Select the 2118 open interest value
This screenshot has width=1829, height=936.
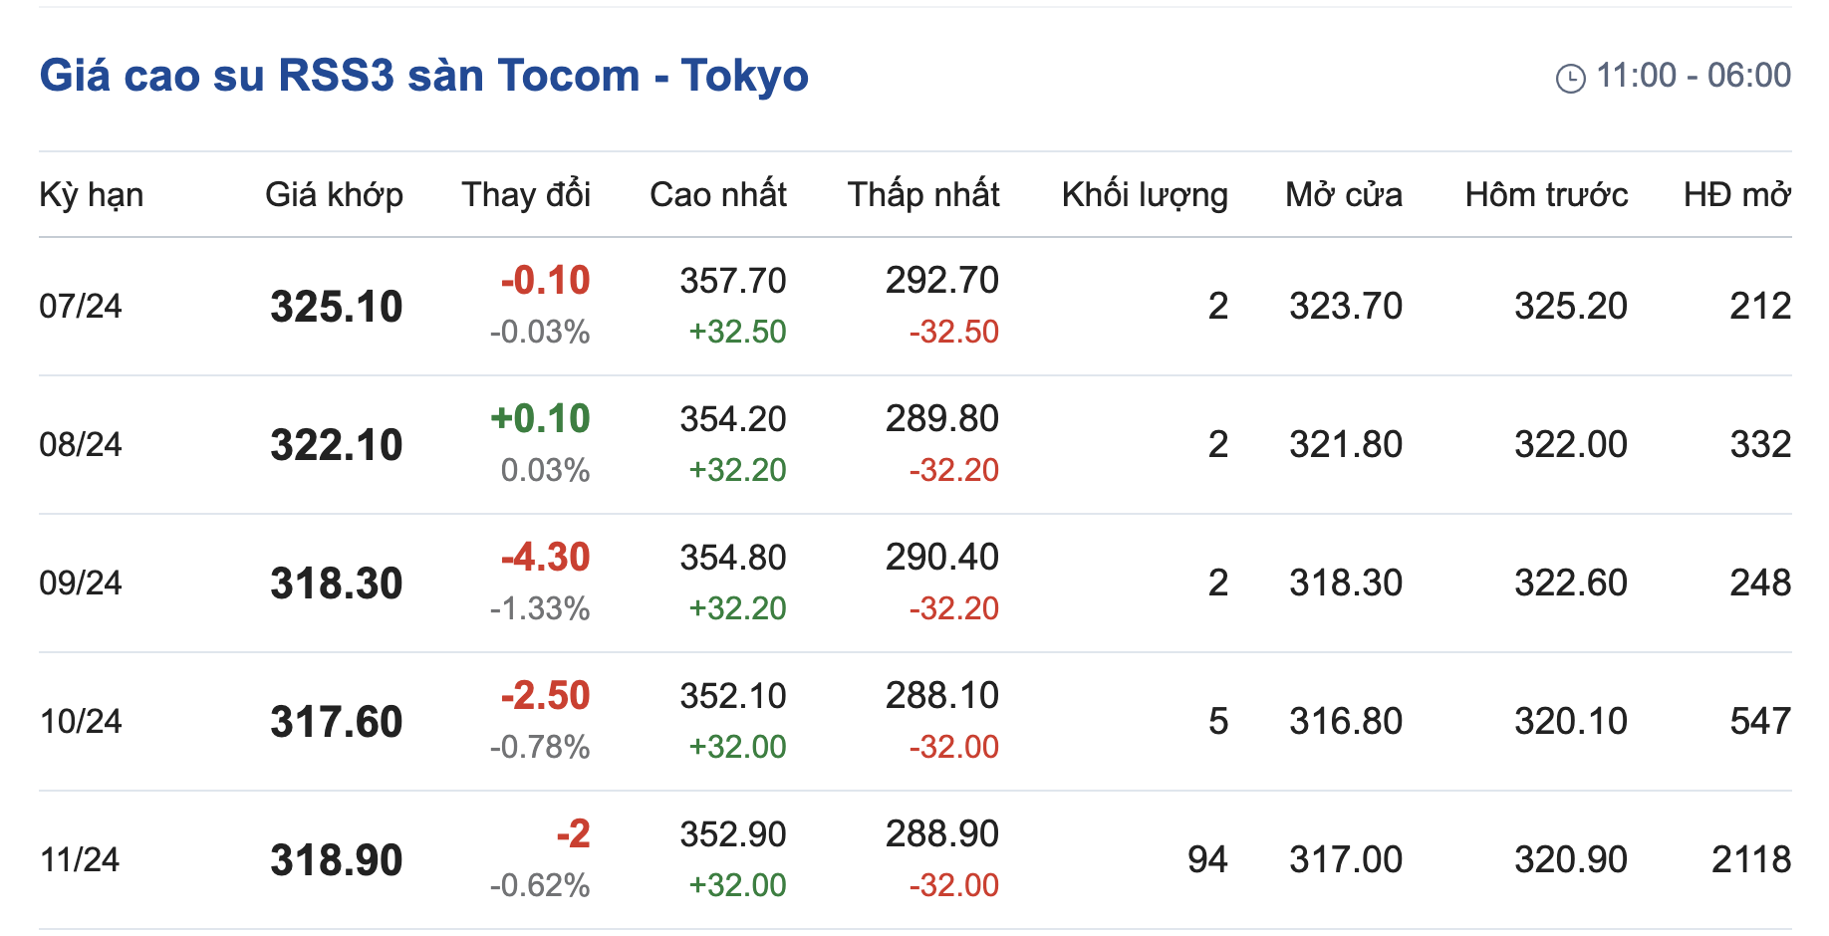(1751, 859)
